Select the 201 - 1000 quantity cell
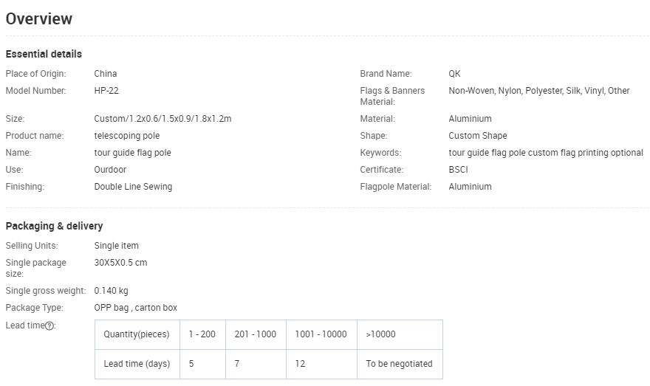Image resolution: width=650 pixels, height=386 pixels. point(256,334)
